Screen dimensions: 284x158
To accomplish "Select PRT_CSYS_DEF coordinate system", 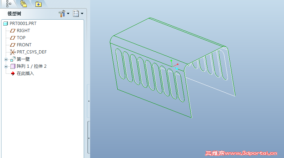I will 32,52.
